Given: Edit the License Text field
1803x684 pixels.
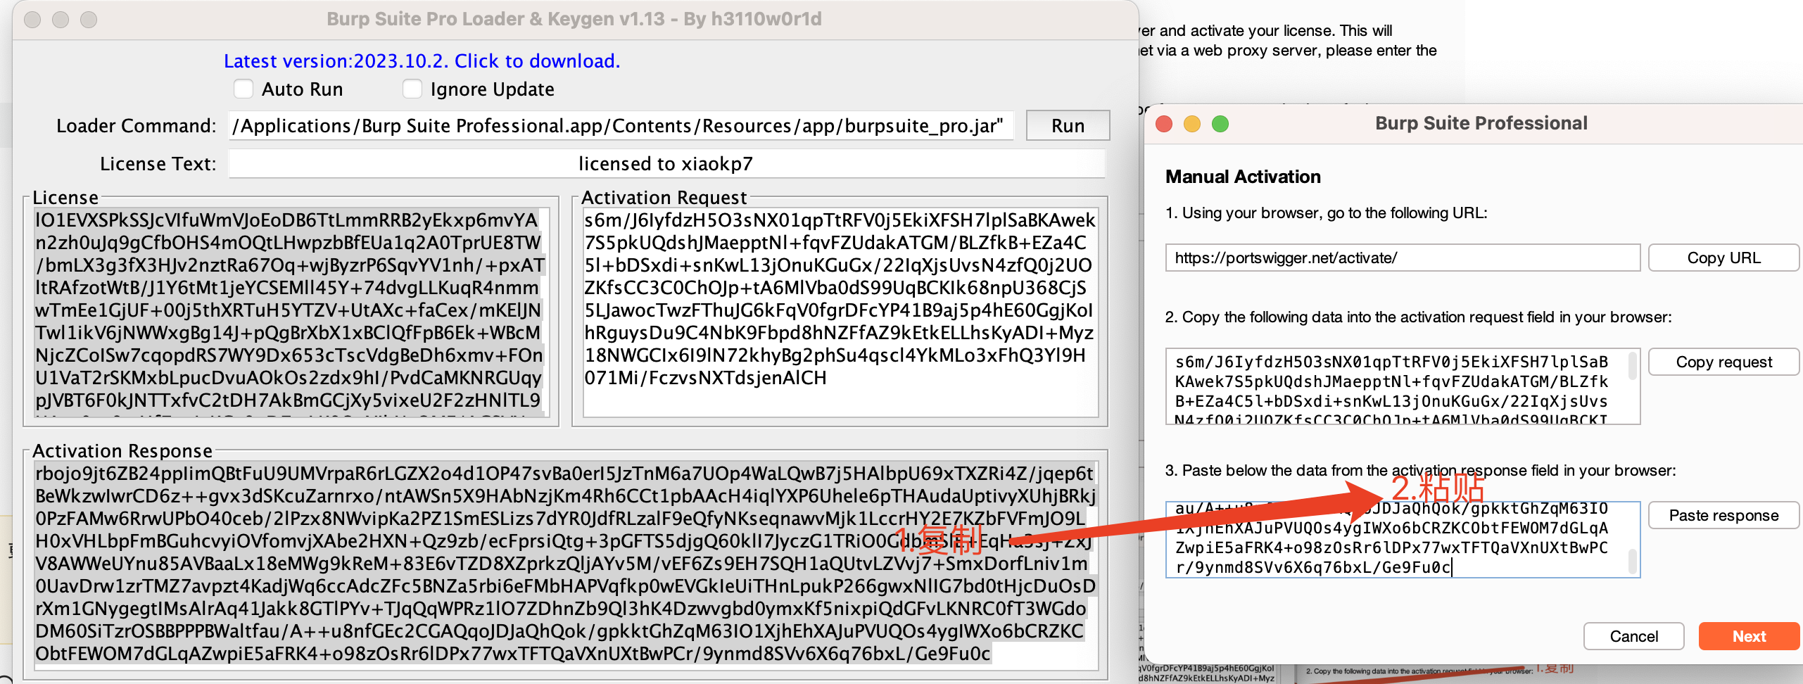Looking at the screenshot, I should [x=666, y=164].
